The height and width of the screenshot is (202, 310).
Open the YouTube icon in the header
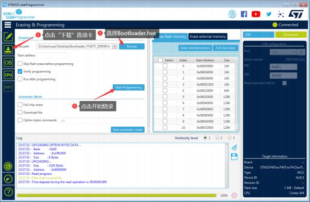[256, 14]
